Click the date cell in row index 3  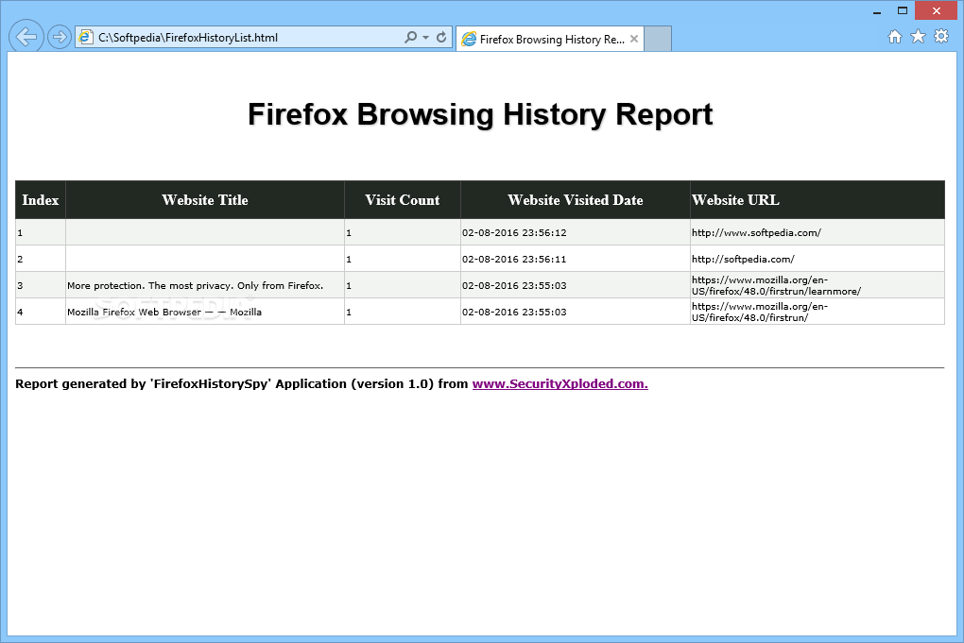pos(575,285)
